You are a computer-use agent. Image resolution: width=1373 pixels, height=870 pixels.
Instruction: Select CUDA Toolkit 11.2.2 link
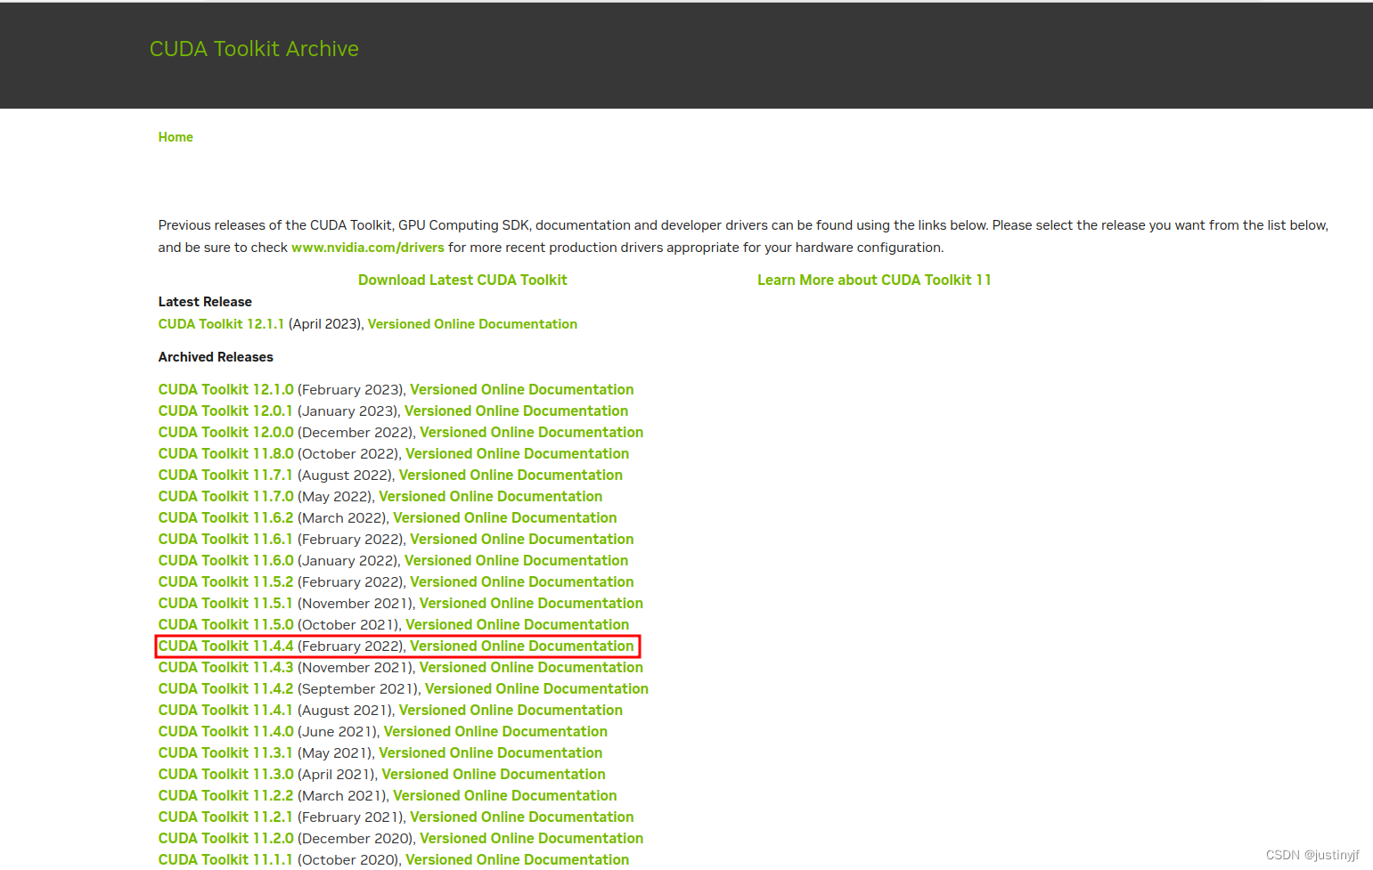(225, 795)
